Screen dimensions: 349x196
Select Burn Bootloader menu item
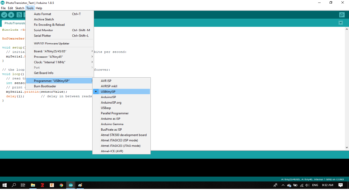[60, 86]
